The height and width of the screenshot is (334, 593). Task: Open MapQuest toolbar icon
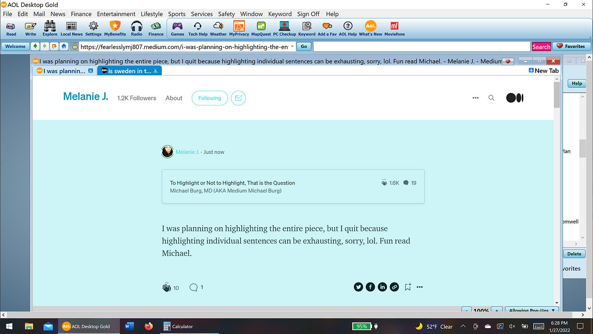coord(261,28)
